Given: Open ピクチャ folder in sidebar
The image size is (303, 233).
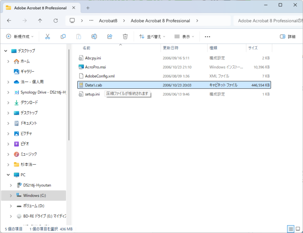Looking at the screenshot, I should pos(26,134).
